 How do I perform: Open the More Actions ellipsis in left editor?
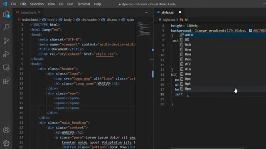[147, 12]
